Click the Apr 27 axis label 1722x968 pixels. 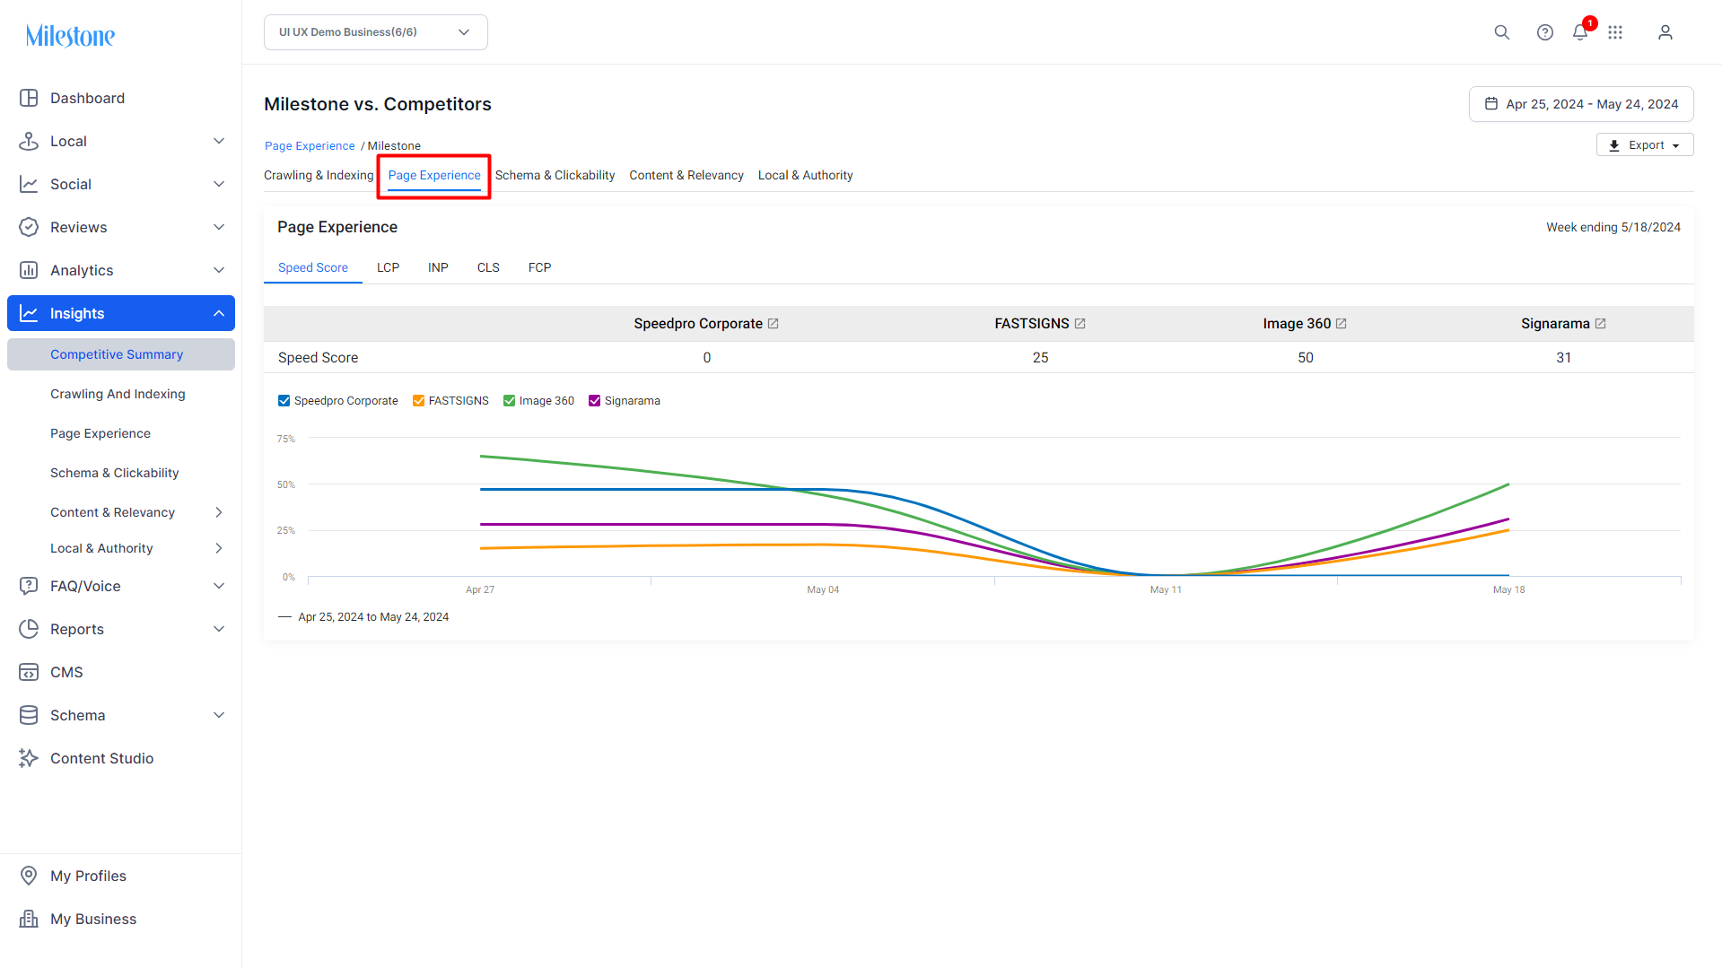[x=480, y=590]
